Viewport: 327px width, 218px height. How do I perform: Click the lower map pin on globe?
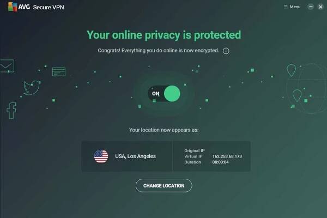point(297,95)
